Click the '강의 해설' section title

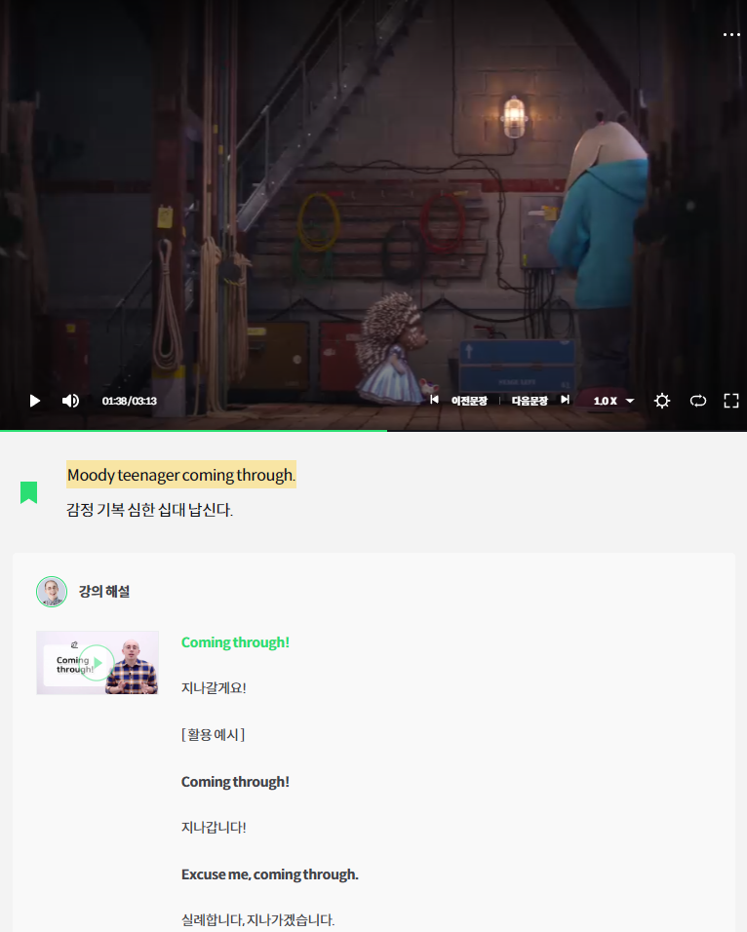pos(104,592)
